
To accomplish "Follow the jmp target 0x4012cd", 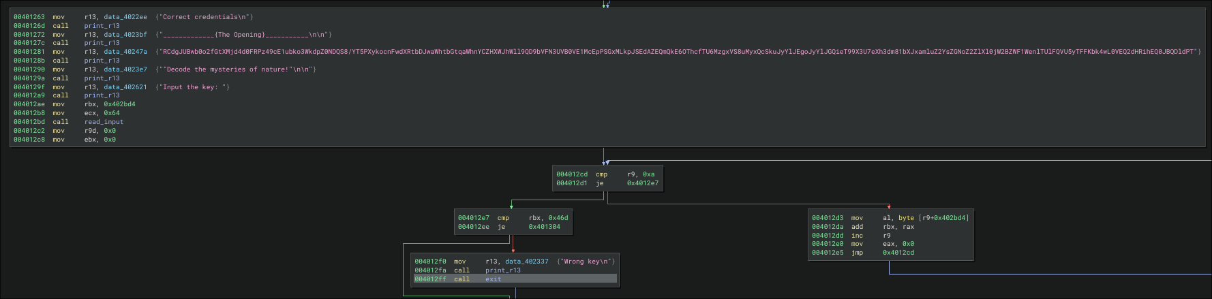I will [x=898, y=253].
